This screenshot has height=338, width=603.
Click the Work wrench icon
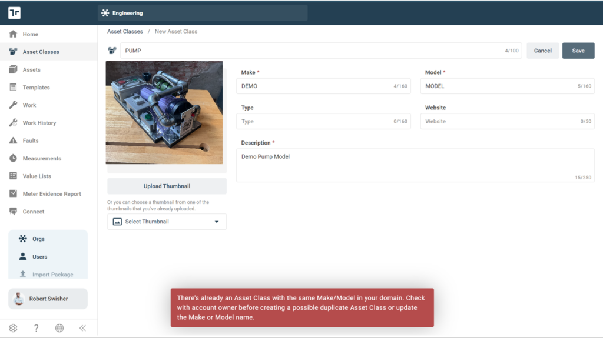(x=13, y=105)
